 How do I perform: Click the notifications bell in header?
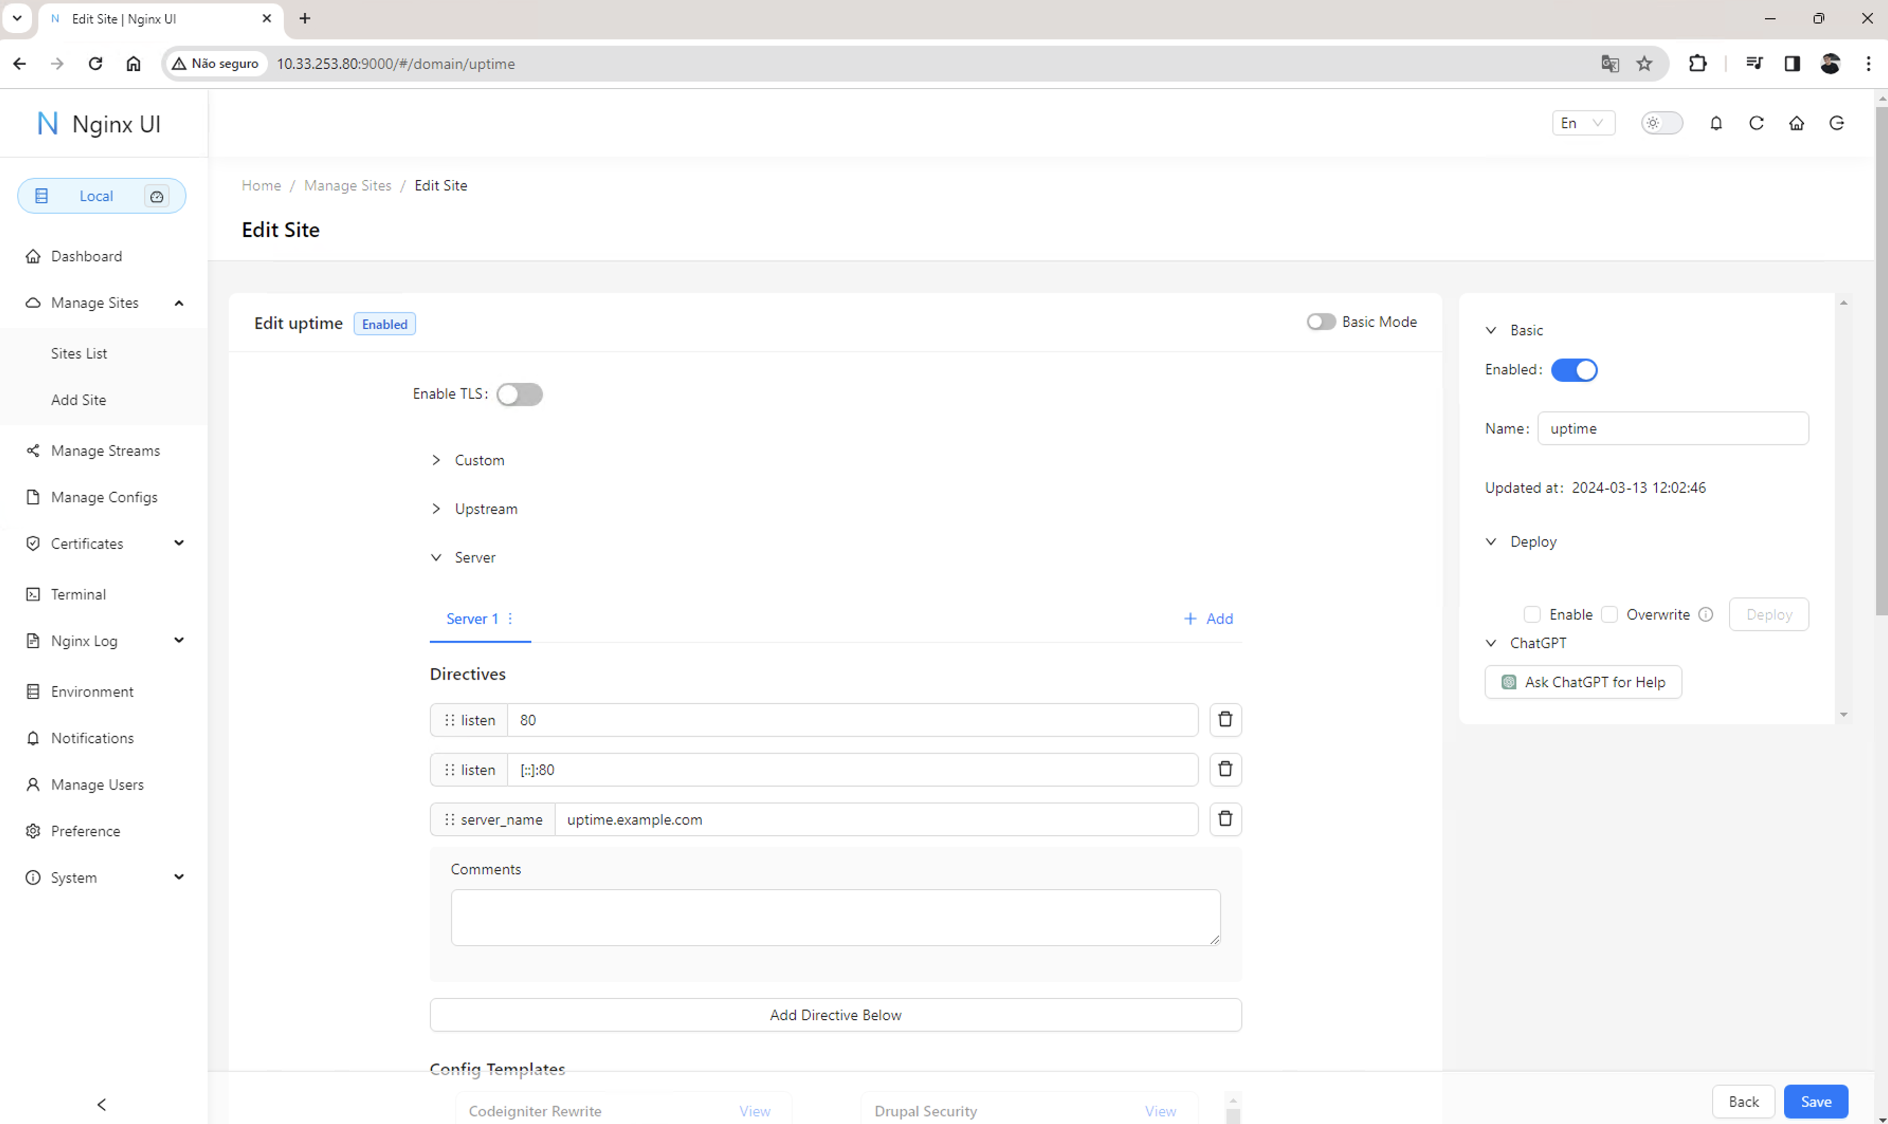click(x=1716, y=124)
